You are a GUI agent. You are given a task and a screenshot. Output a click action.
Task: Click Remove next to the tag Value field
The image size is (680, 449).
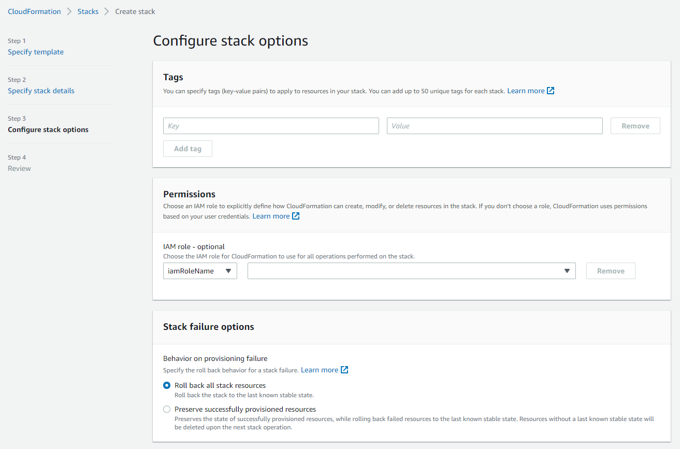coord(635,125)
